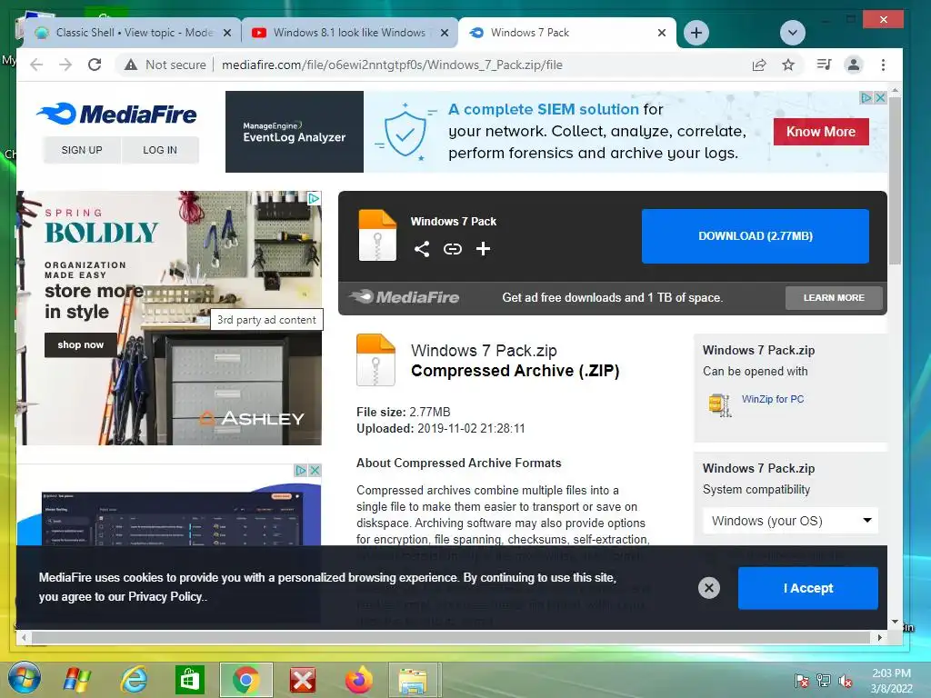Click the lower dashboard ad thumbnail

point(172,517)
